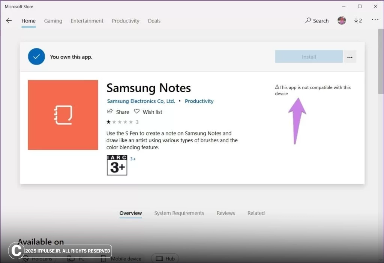
Task: Click the incompatibility warning icon
Action: [277, 87]
